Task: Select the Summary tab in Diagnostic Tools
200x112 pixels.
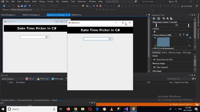Action: coord(156,53)
